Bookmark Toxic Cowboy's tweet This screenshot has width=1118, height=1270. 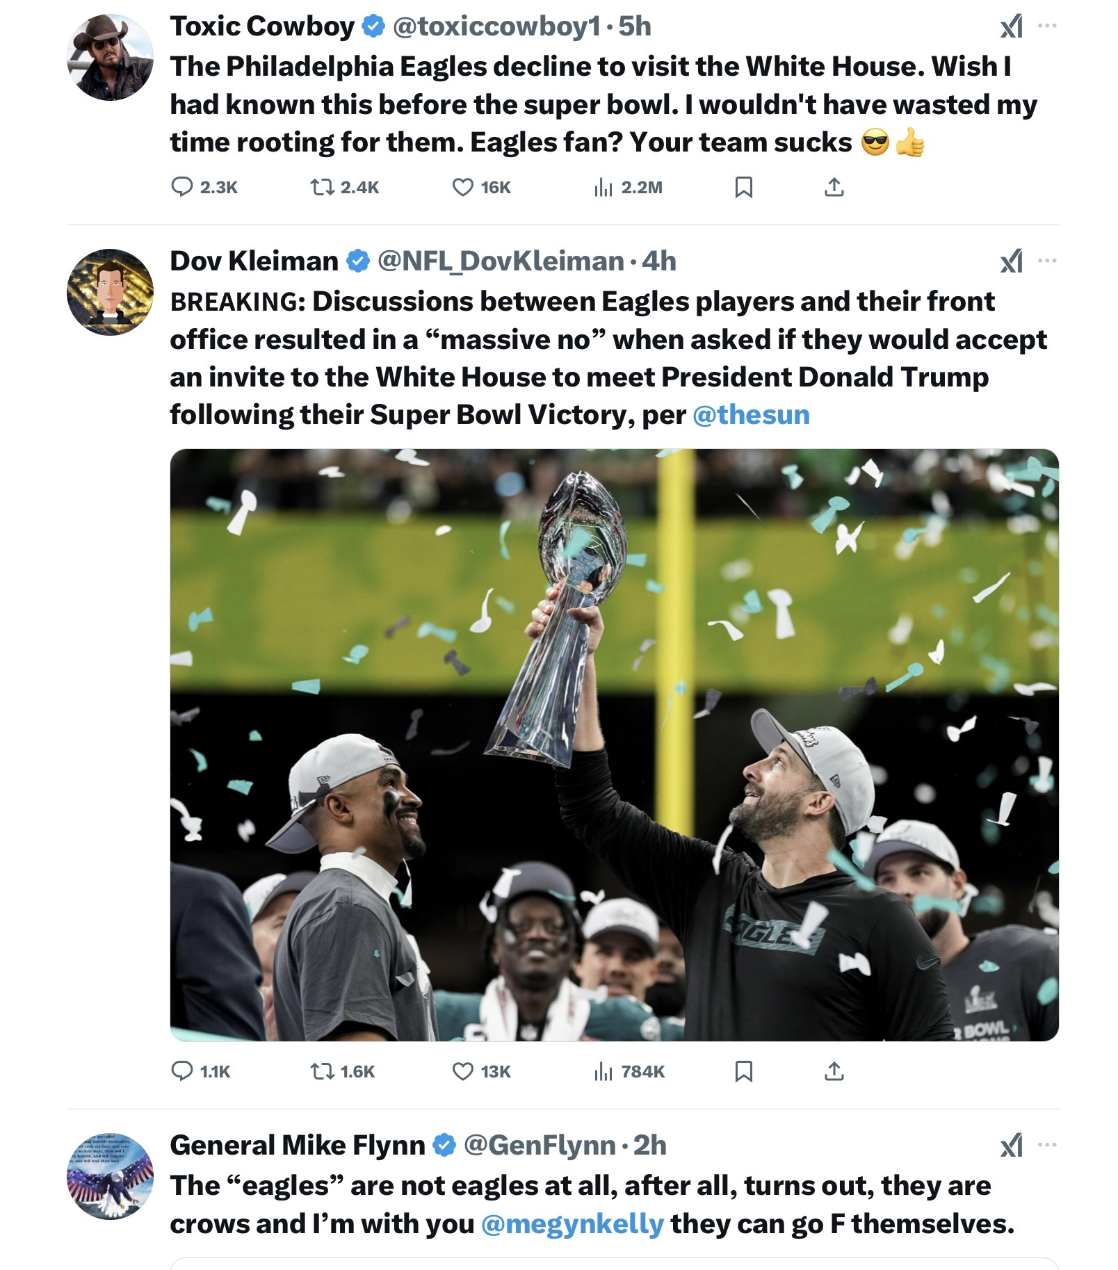(743, 187)
